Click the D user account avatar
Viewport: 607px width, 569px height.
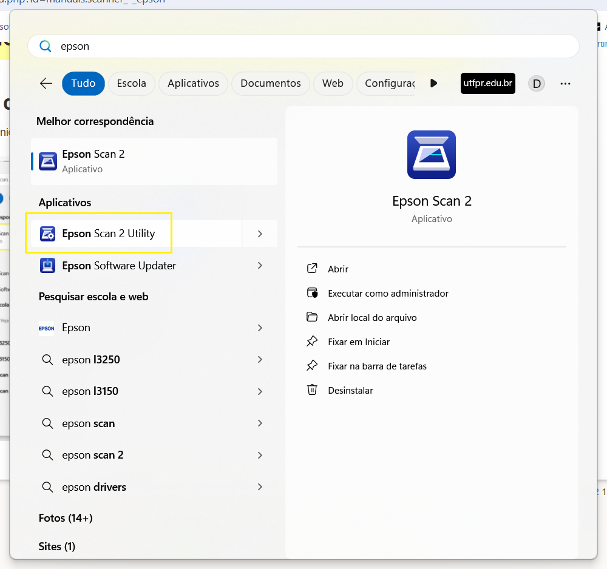pyautogui.click(x=536, y=84)
